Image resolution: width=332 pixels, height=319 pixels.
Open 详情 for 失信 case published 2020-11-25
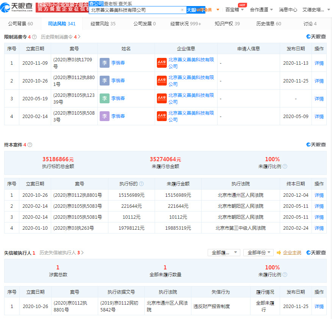coord(319,306)
